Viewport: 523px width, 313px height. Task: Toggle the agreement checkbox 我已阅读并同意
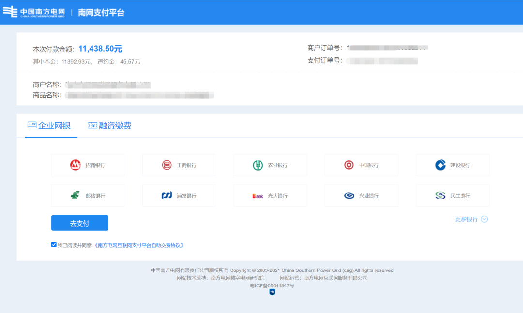[54, 245]
